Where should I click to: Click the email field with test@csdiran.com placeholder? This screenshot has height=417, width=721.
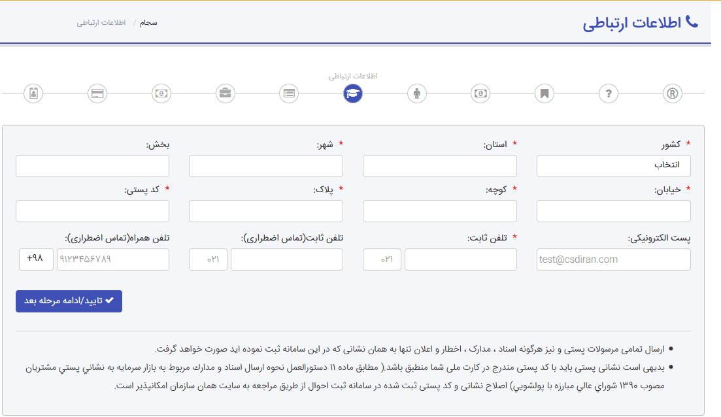613,259
